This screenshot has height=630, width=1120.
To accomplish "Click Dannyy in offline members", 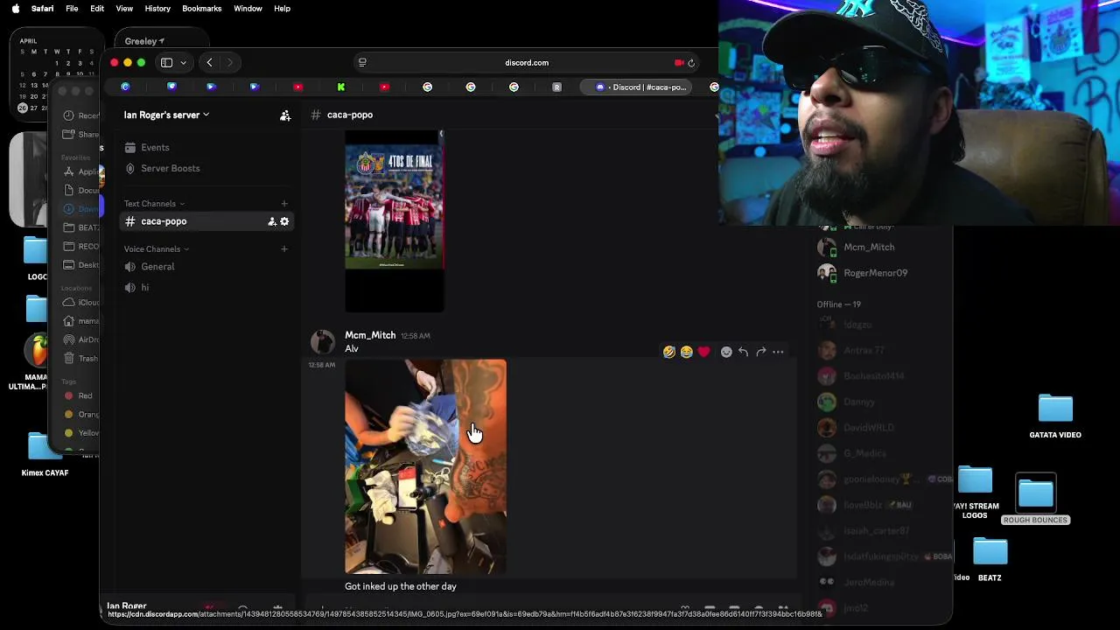I will click(x=858, y=402).
